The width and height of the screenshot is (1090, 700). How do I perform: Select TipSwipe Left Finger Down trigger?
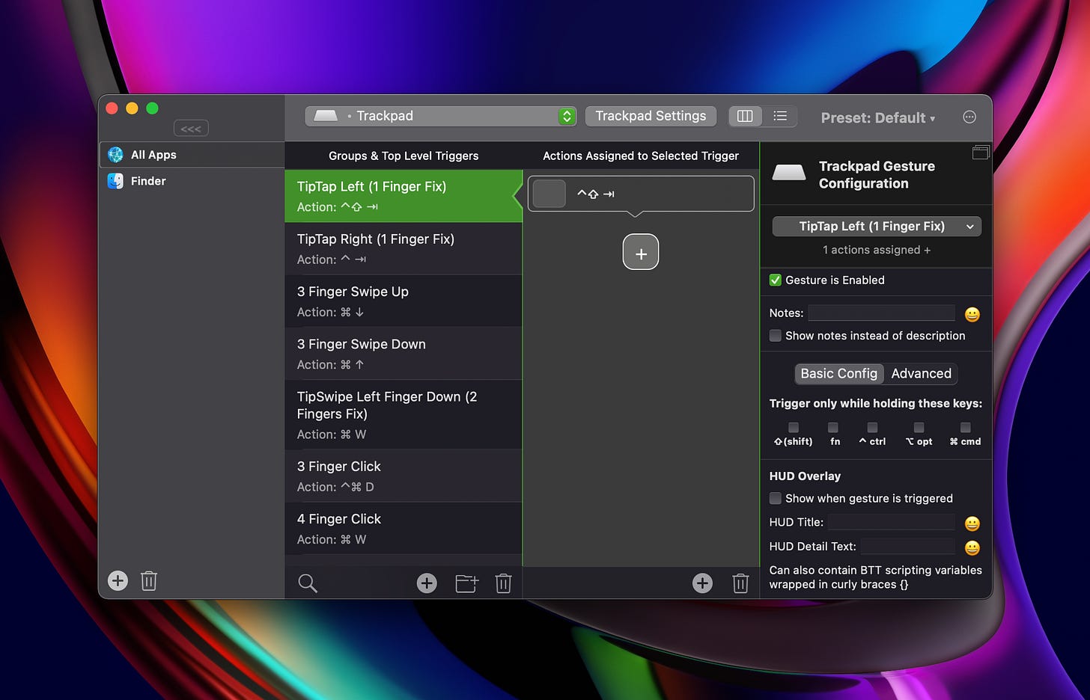[403, 414]
